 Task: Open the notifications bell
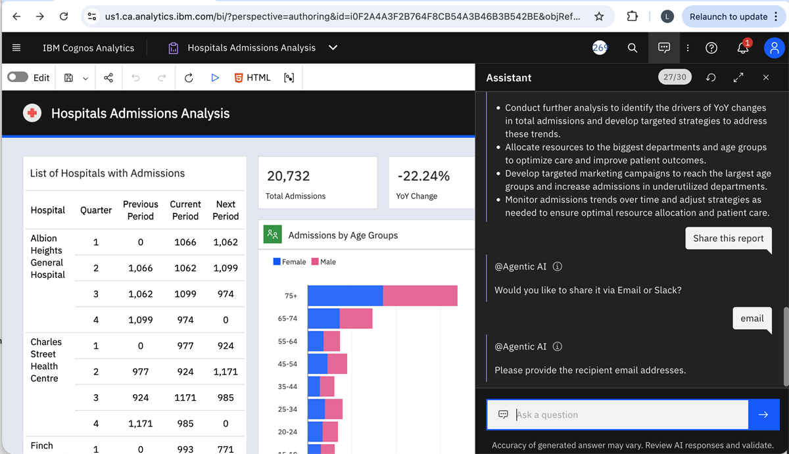tap(743, 47)
